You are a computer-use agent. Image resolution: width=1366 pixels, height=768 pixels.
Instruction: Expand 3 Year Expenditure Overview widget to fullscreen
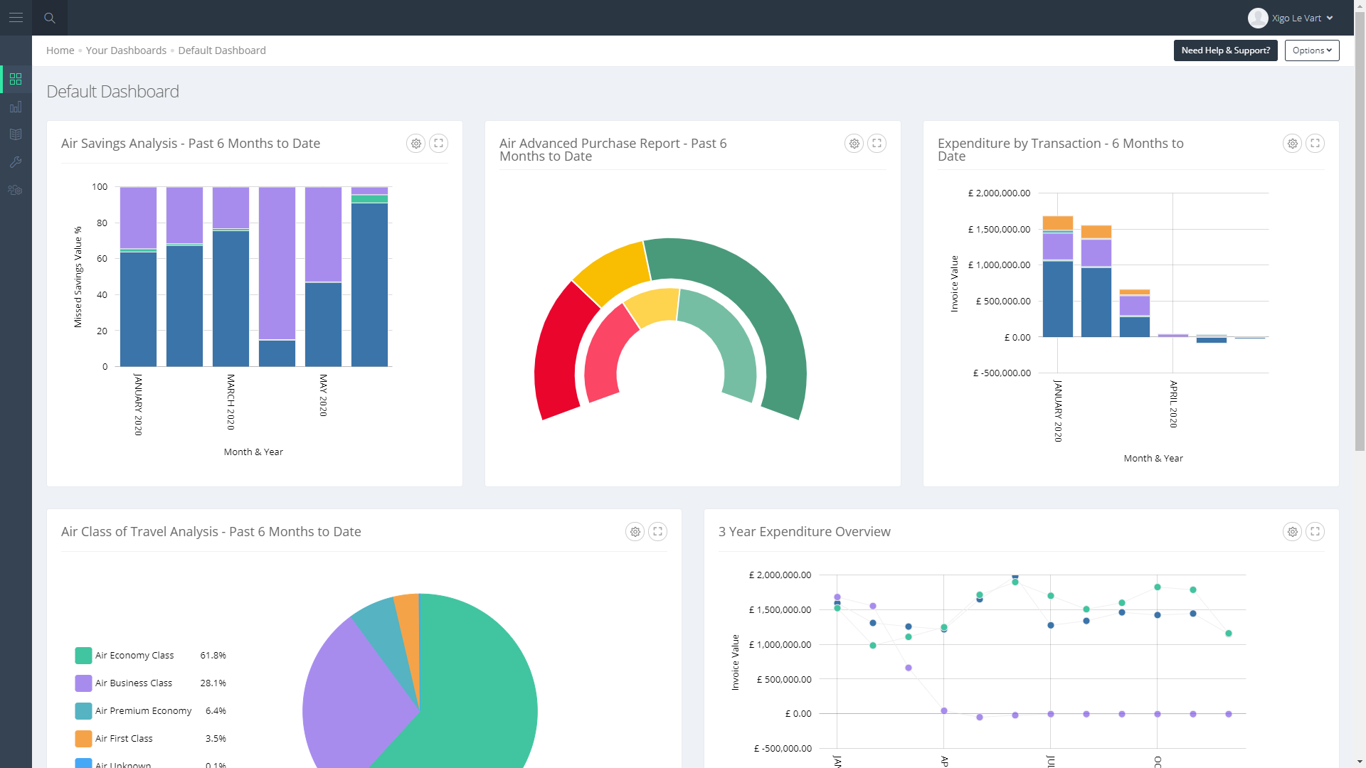(x=1315, y=532)
